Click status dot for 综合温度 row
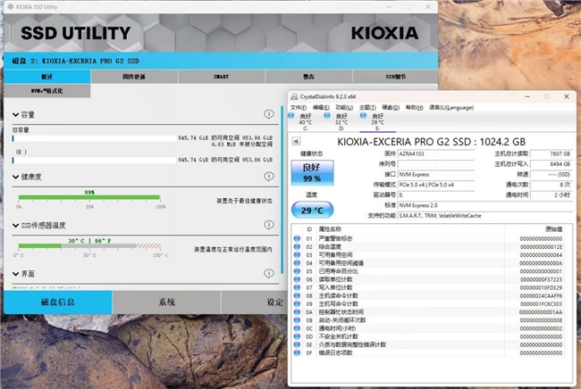The width and height of the screenshot is (581, 389). click(x=297, y=246)
